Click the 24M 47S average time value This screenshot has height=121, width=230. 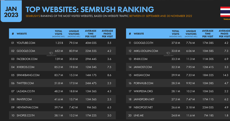(x=91, y=83)
